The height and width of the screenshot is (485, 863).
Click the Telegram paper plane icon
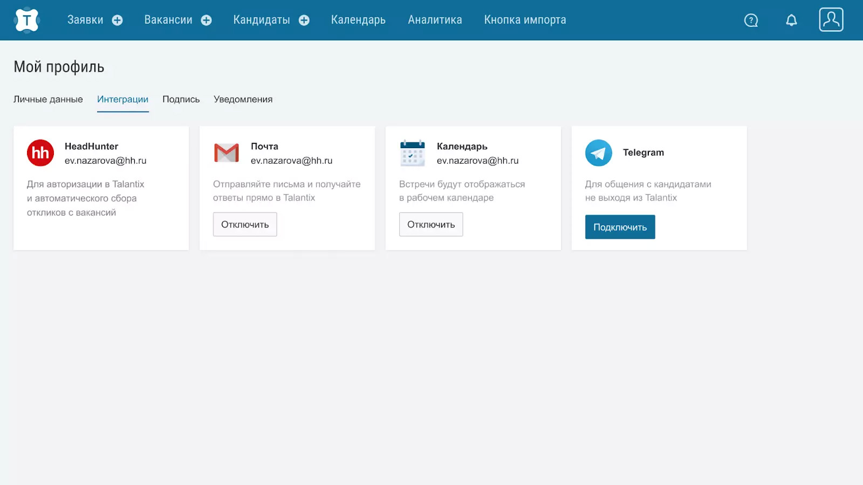click(599, 153)
